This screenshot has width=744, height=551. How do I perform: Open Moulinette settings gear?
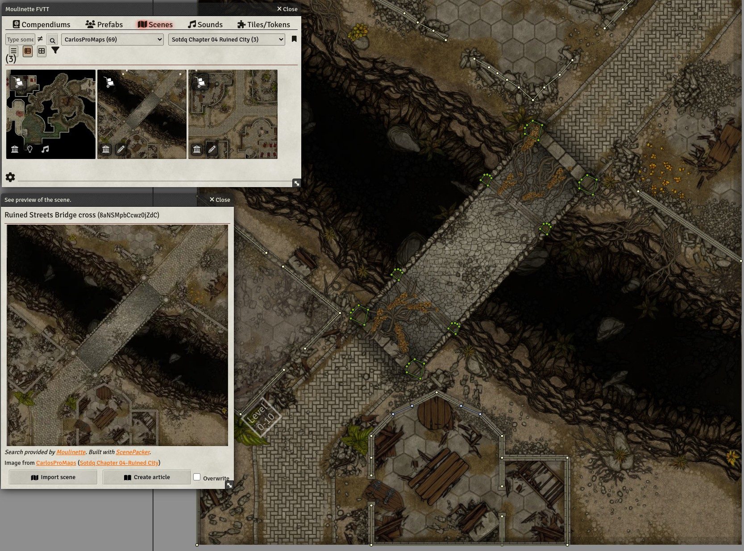[10, 177]
